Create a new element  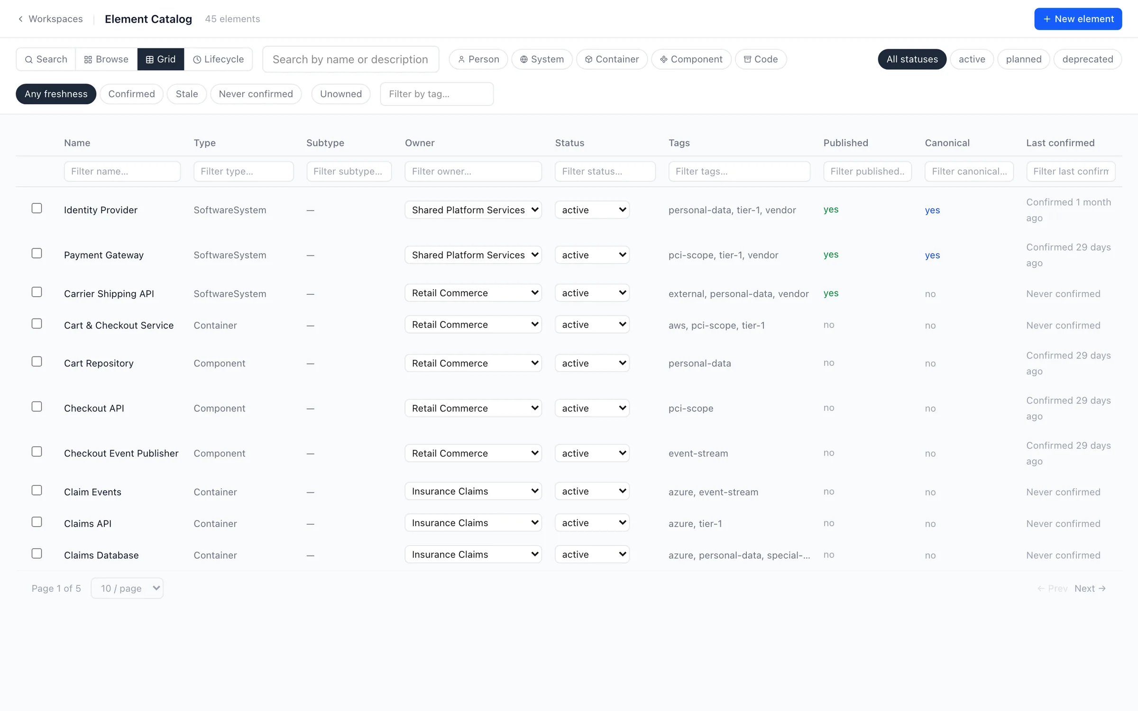(x=1078, y=19)
